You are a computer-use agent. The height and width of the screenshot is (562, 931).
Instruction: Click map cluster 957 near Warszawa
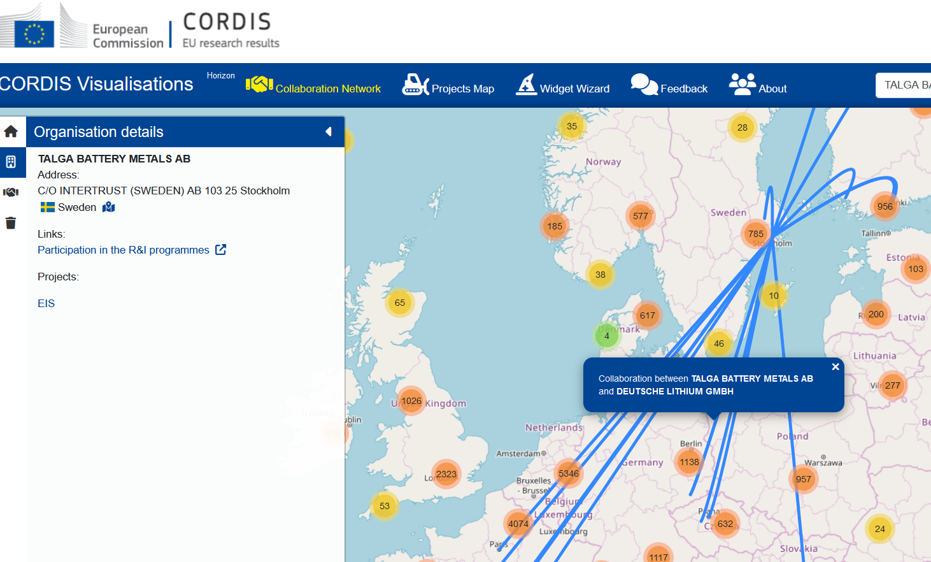804,479
